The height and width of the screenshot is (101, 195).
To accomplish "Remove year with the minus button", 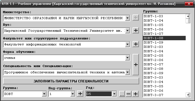I will [128, 94].
